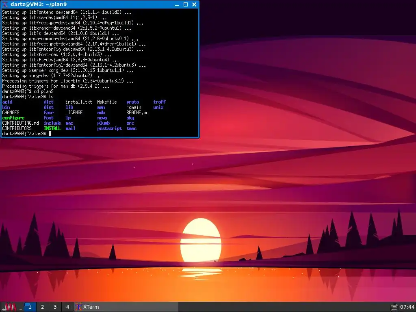Screen dimensions: 416x312
Task: Click the 'cd plan9' command line
Action: [28, 91]
